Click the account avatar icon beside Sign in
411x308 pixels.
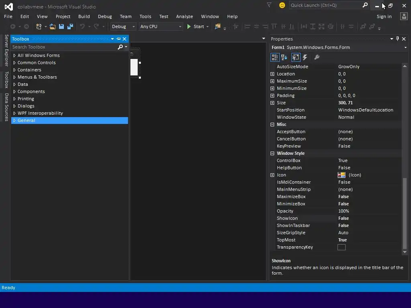tap(404, 16)
